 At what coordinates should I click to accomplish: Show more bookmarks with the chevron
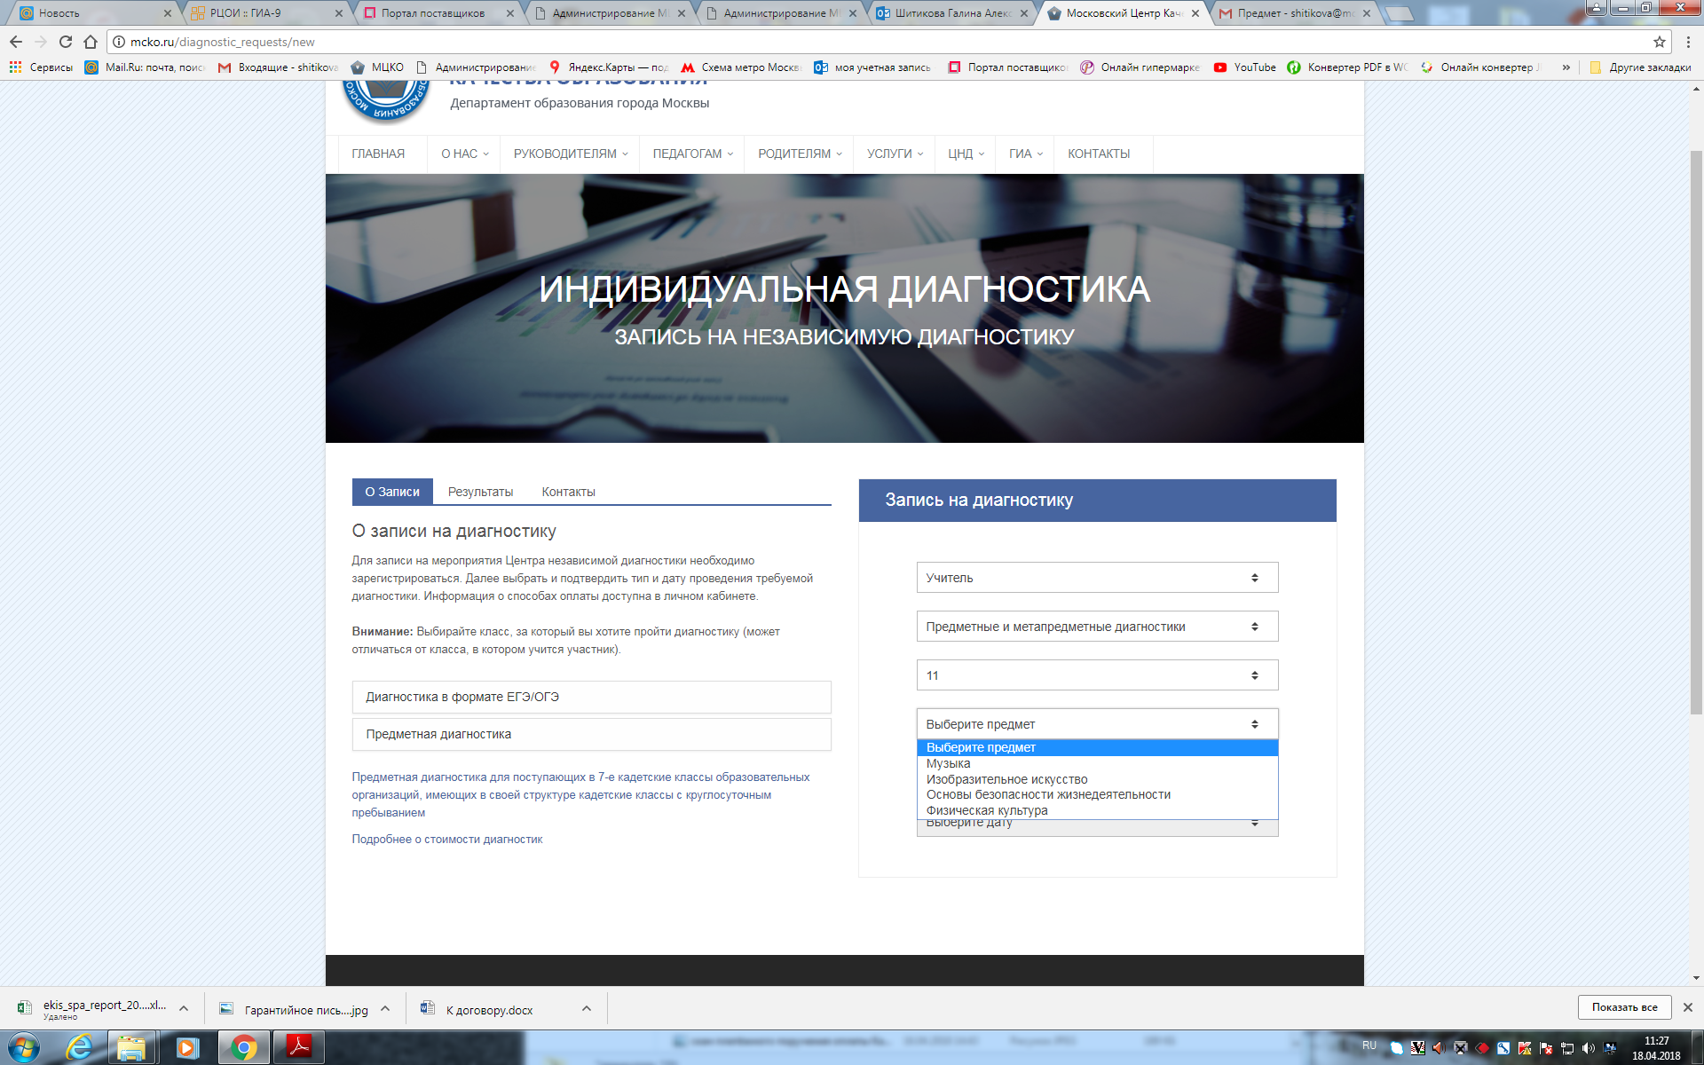[x=1566, y=67]
